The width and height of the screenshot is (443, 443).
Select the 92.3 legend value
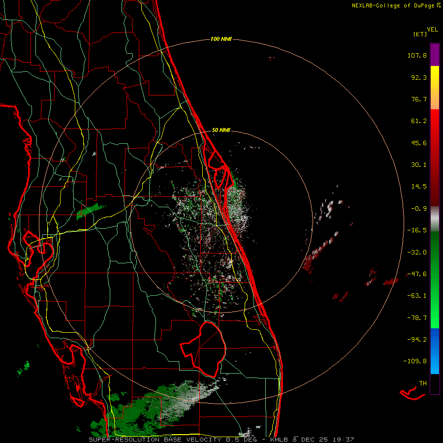tap(419, 77)
